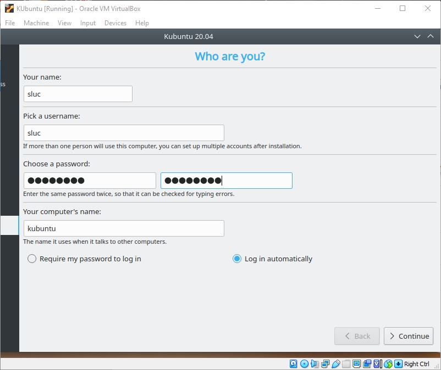
Task: Click the recording icon in status bar
Action: (367, 364)
